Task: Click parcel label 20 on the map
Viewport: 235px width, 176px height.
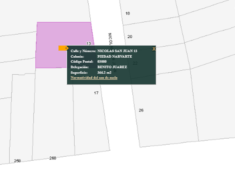Action: point(130,37)
